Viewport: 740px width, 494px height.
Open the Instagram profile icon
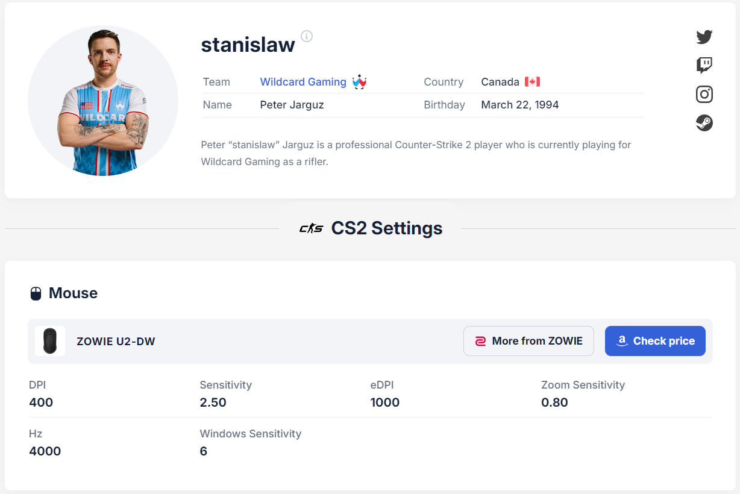(x=704, y=94)
